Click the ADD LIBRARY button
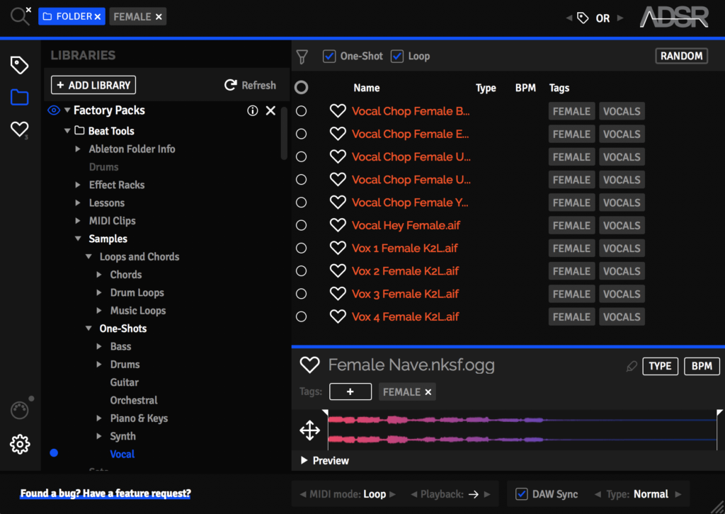 [x=93, y=85]
